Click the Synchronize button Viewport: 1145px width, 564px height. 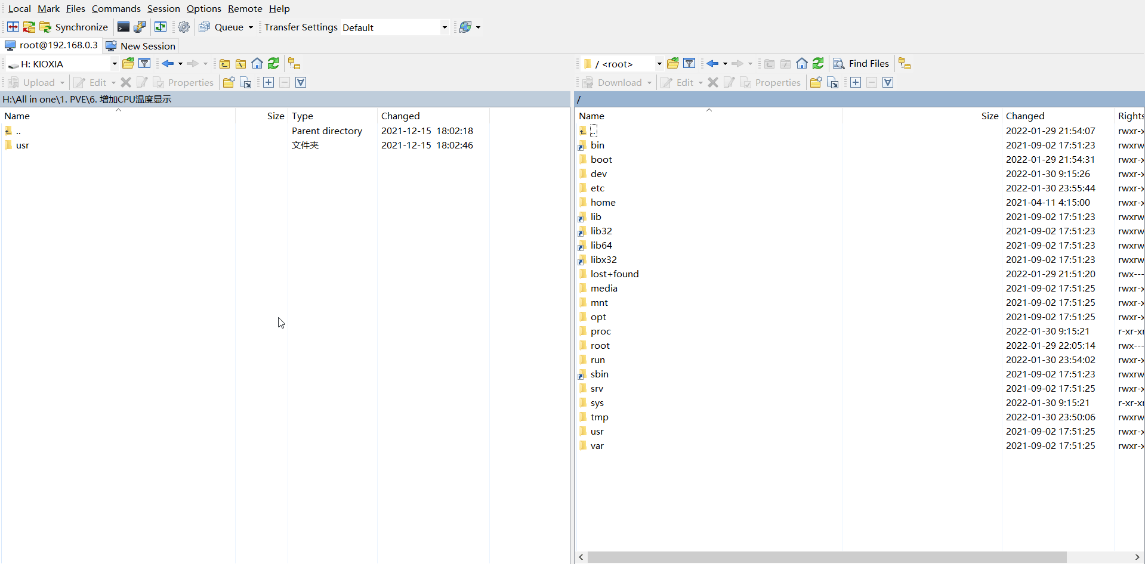(x=74, y=27)
